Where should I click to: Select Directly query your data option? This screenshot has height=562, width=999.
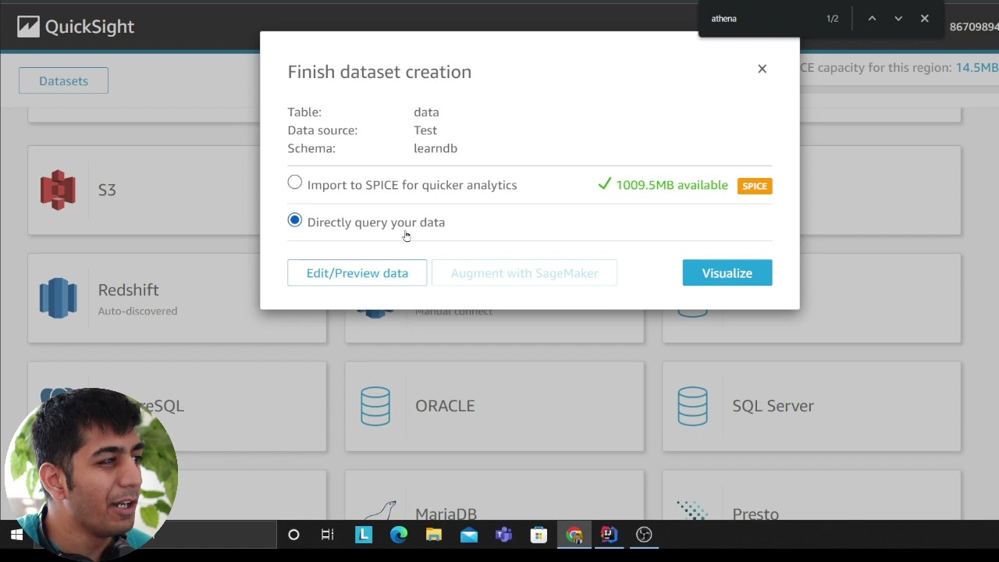click(295, 220)
